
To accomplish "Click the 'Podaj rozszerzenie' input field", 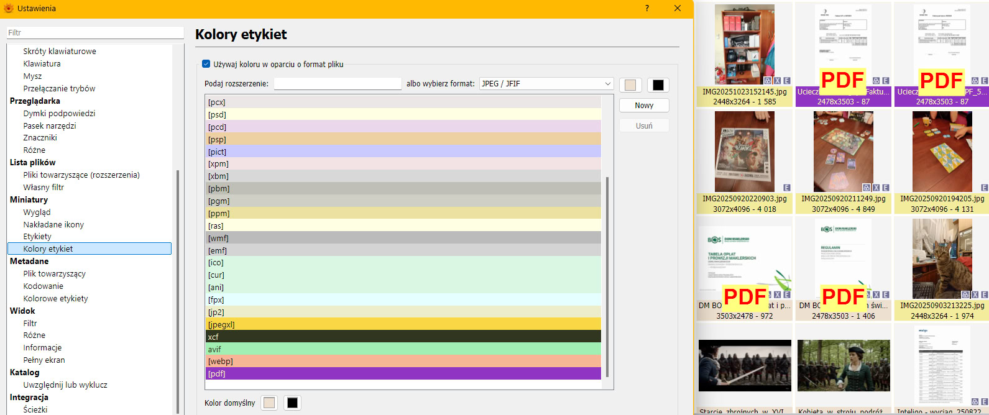I will pyautogui.click(x=338, y=84).
